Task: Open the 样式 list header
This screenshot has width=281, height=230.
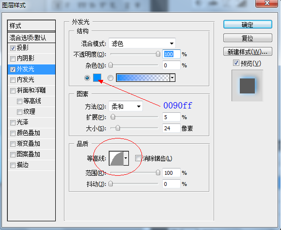Action: pyautogui.click(x=31, y=26)
